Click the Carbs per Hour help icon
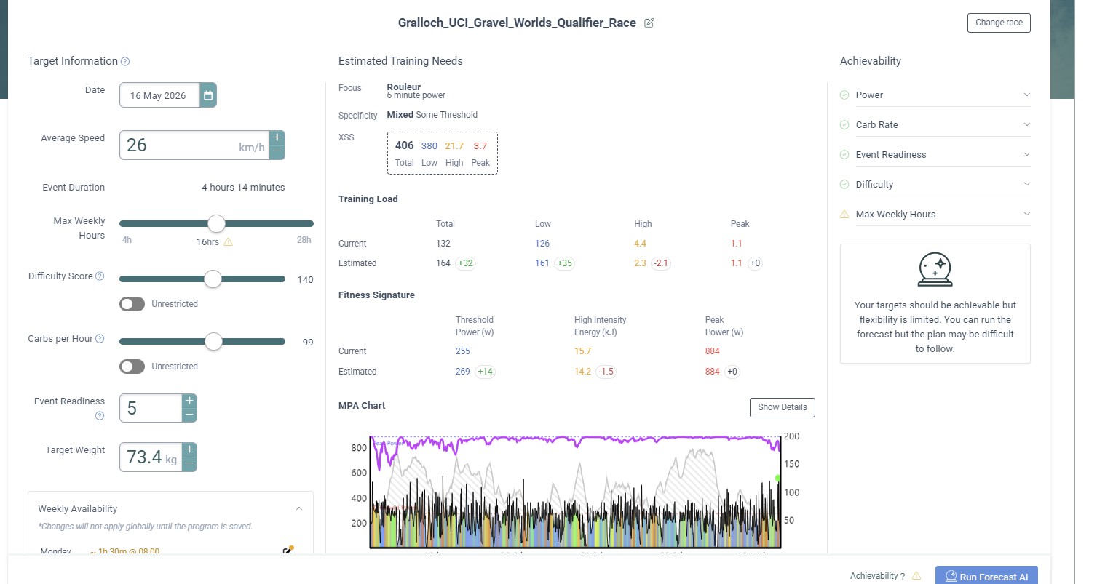This screenshot has width=1097, height=584. pyautogui.click(x=100, y=339)
